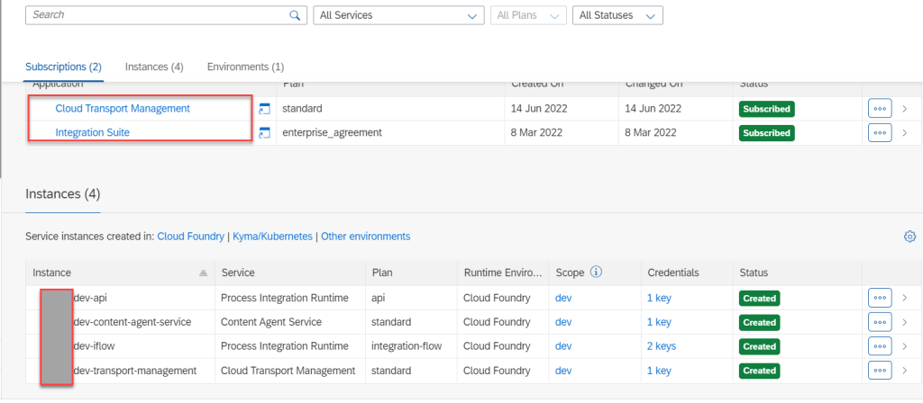Viewport: 923px width, 403px height.
Task: Open Integration Suite go-to-application icon
Action: 264,133
